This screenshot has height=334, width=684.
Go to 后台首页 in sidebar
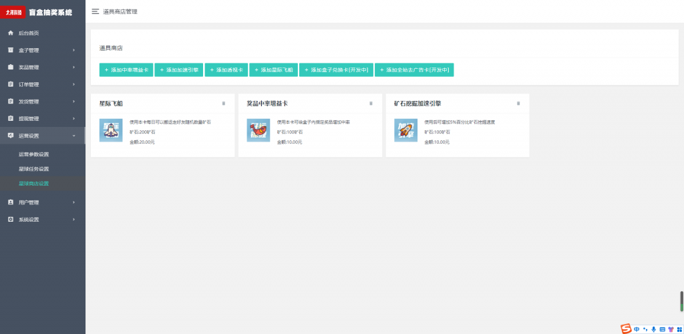(43, 33)
